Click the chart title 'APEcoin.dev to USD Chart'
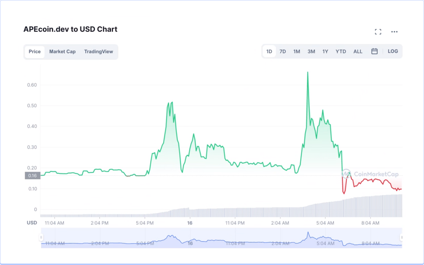The height and width of the screenshot is (265, 424). (70, 29)
